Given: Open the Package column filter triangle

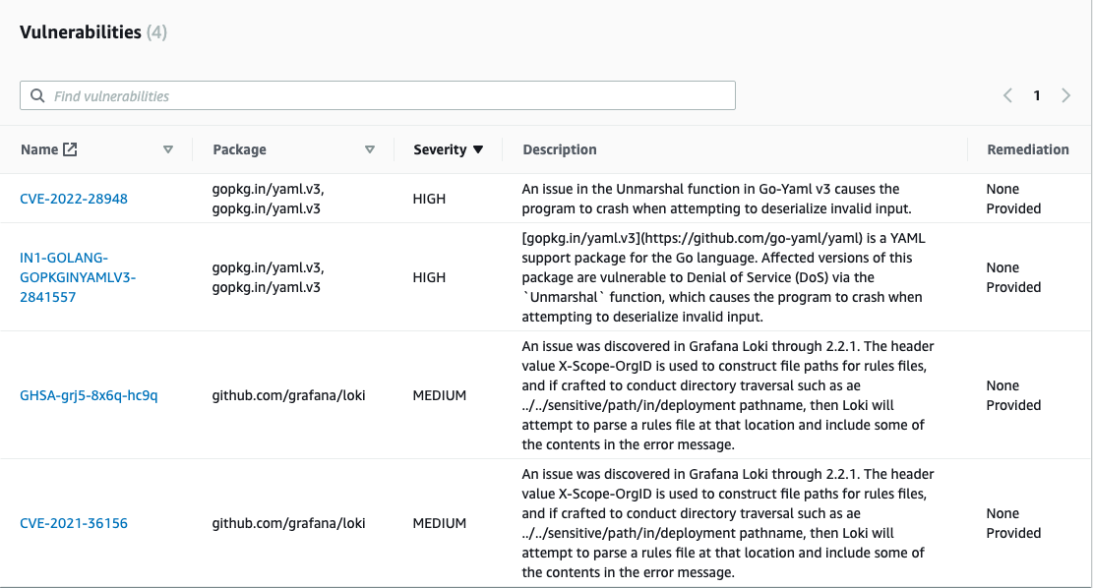Looking at the screenshot, I should coord(370,149).
